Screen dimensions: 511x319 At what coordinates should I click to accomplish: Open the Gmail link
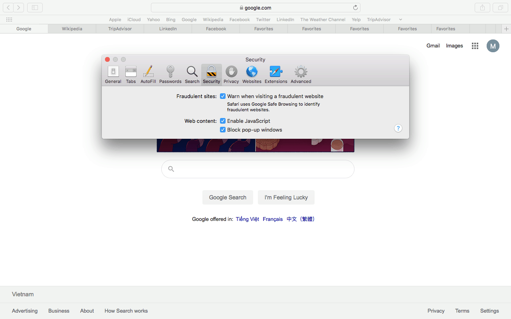[433, 46]
